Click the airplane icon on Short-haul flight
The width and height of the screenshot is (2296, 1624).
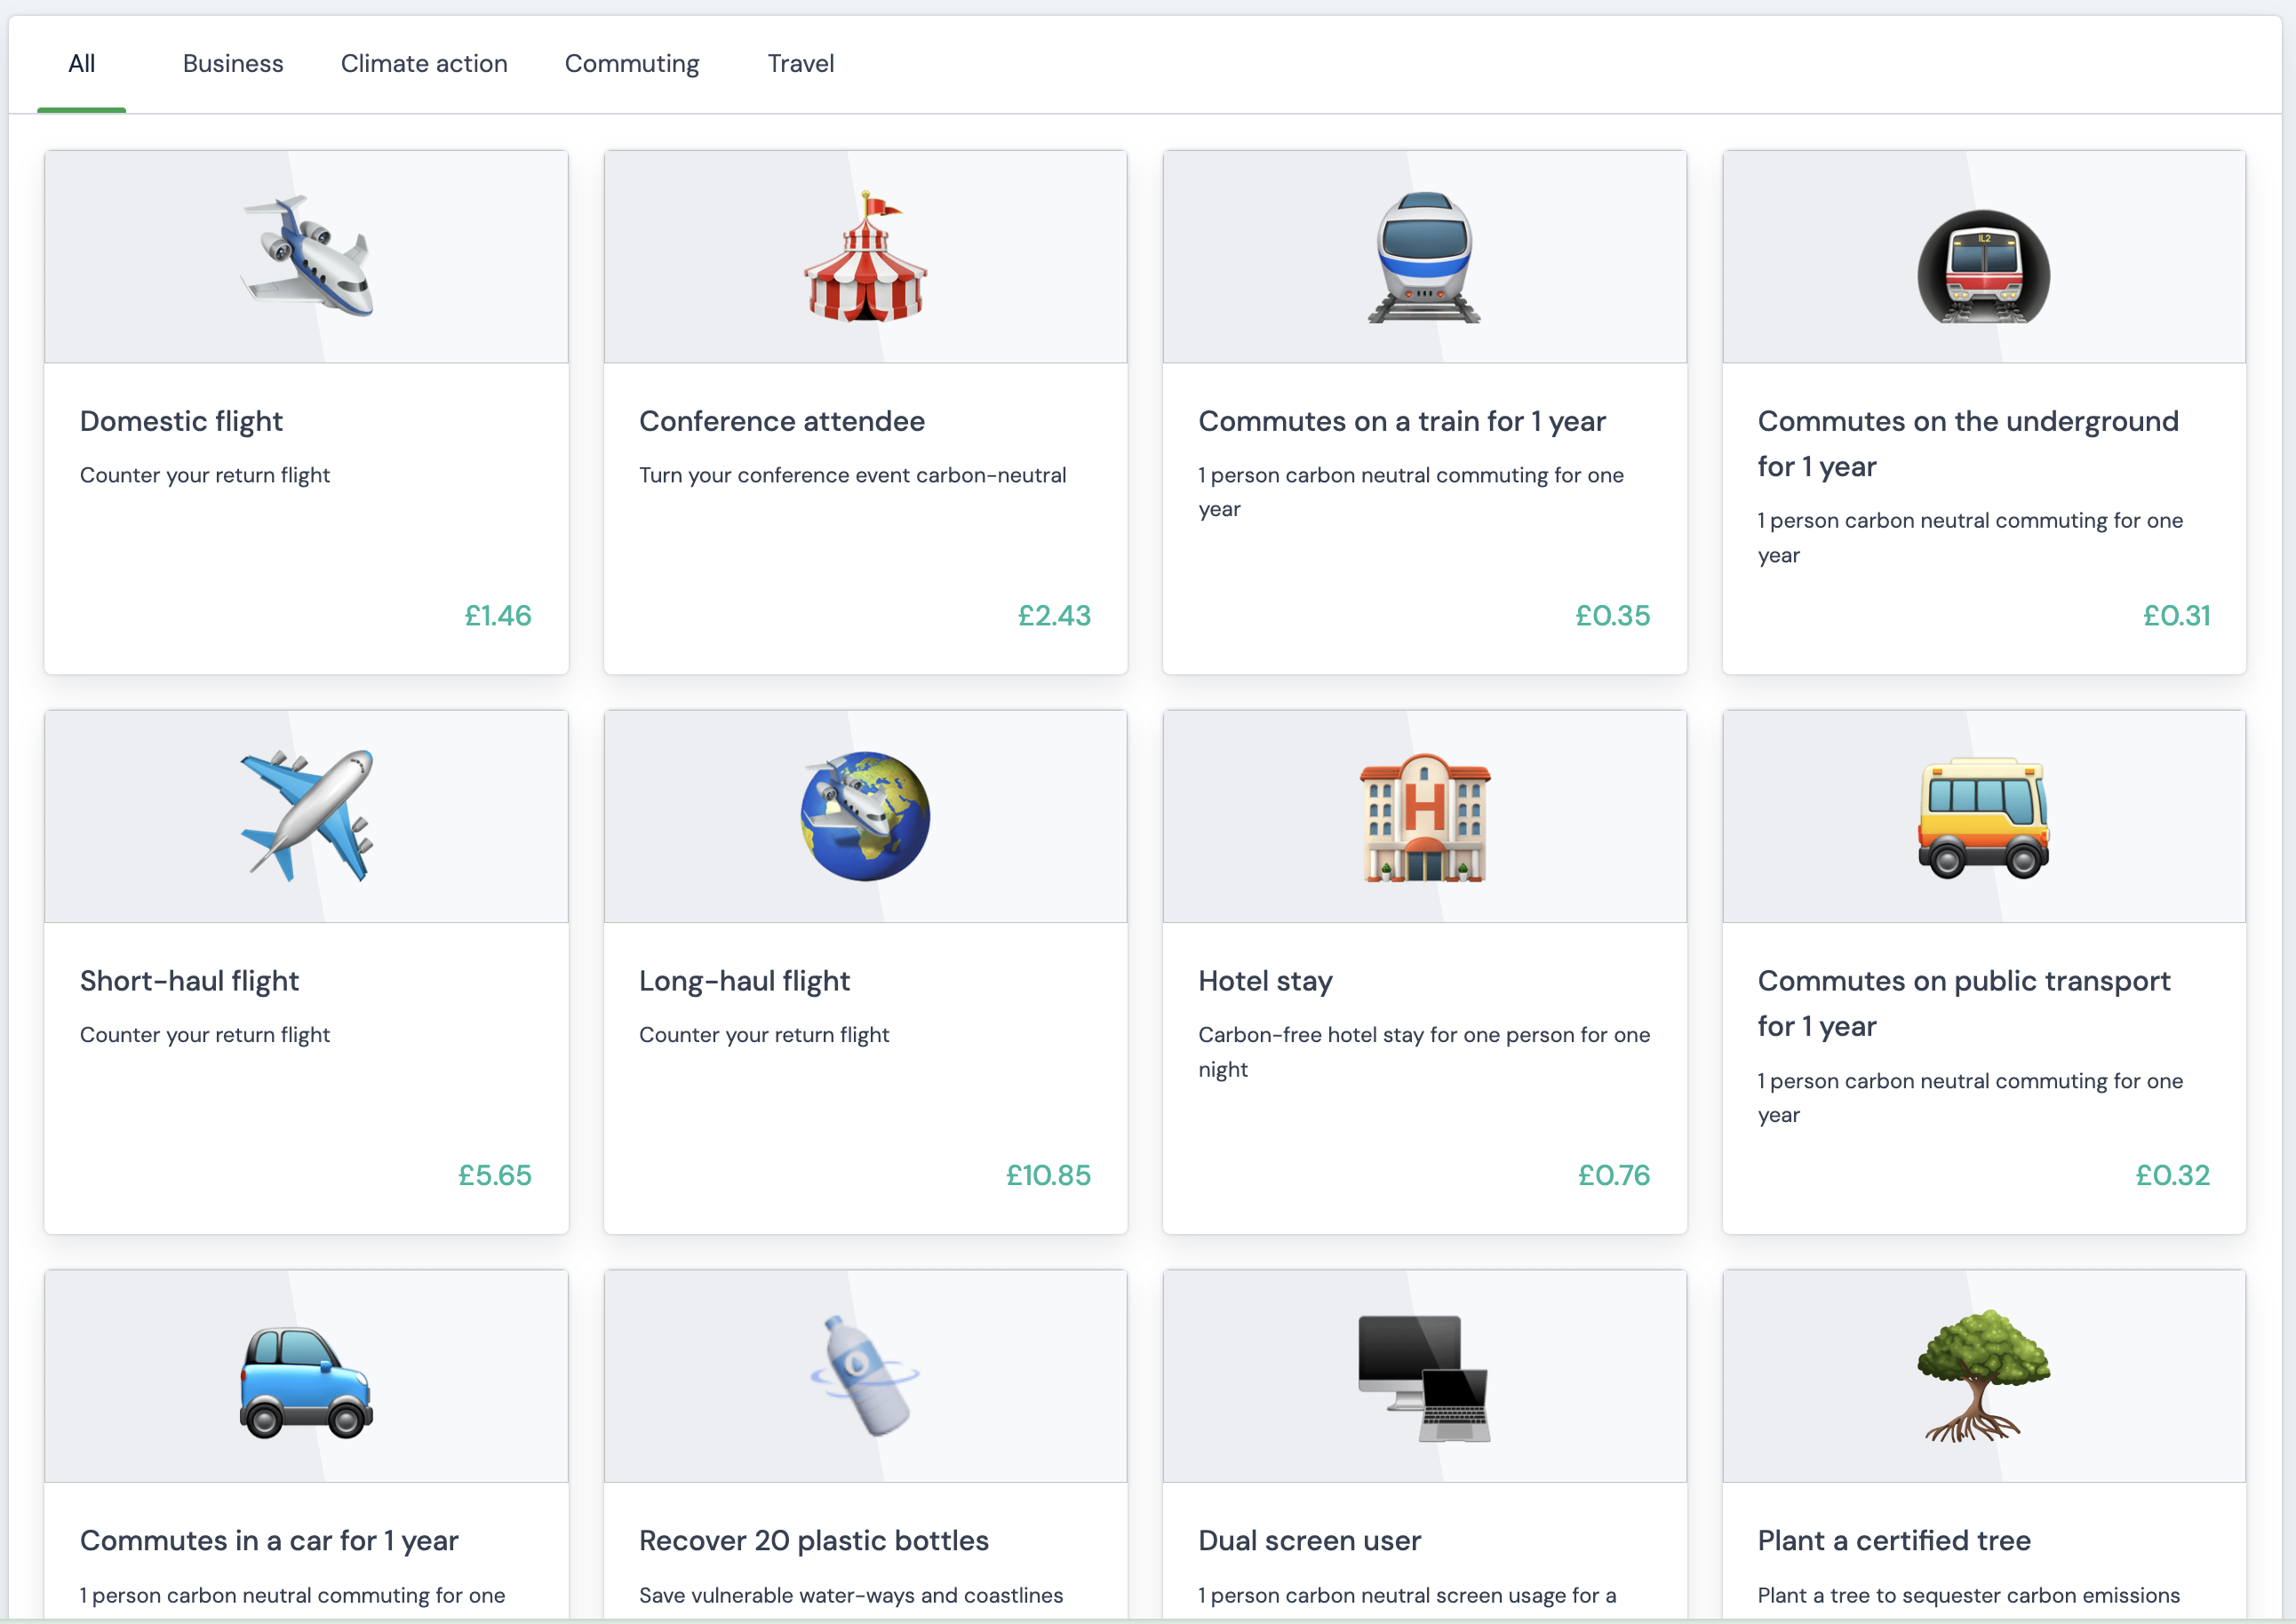pos(307,816)
